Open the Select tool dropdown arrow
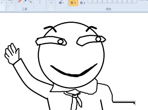Screen dimensions: 148x110 point(12,3)
